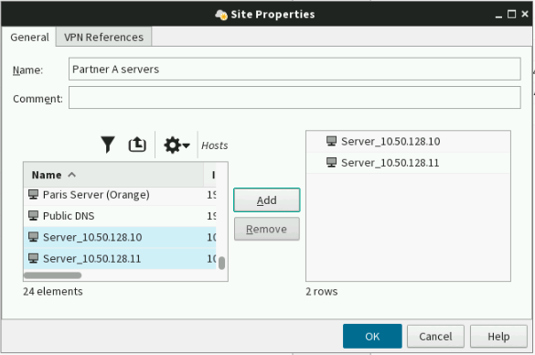Click host icon of Server_10.50.128.11 in right pane
This screenshot has height=355, width=535.
tap(331, 163)
